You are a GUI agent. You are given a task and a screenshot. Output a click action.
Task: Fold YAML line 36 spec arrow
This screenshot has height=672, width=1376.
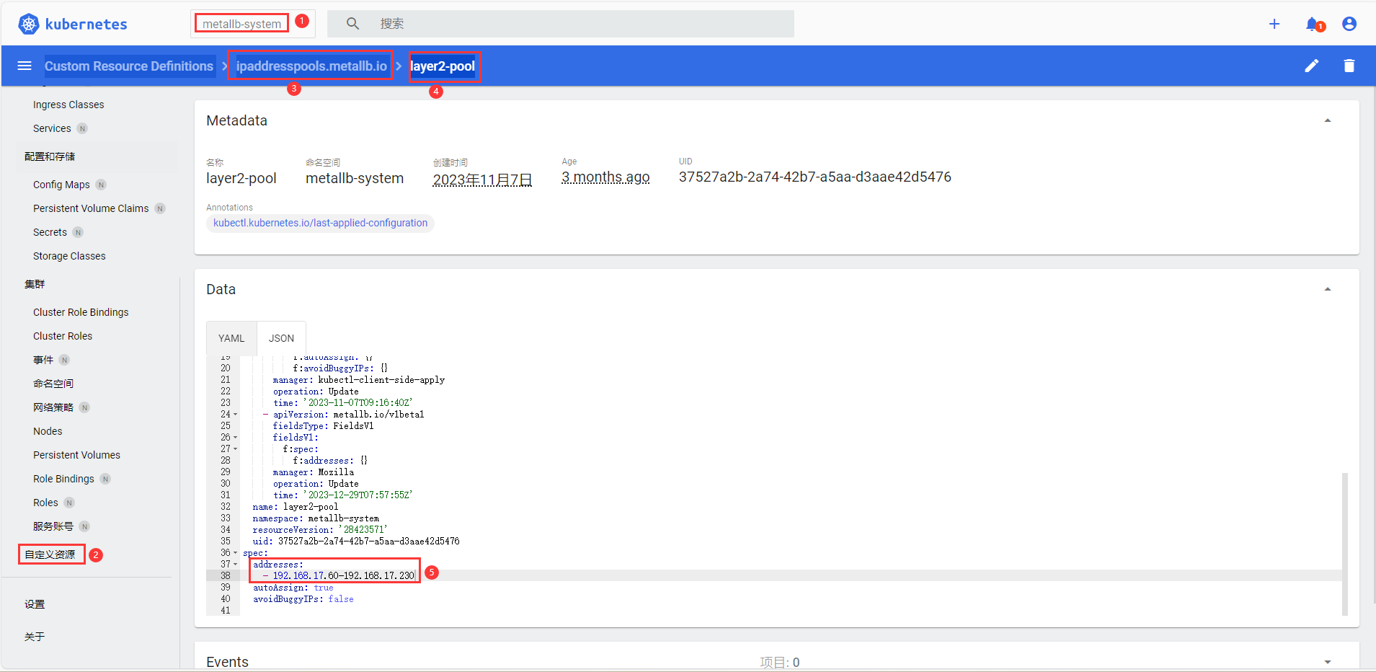pyautogui.click(x=235, y=553)
